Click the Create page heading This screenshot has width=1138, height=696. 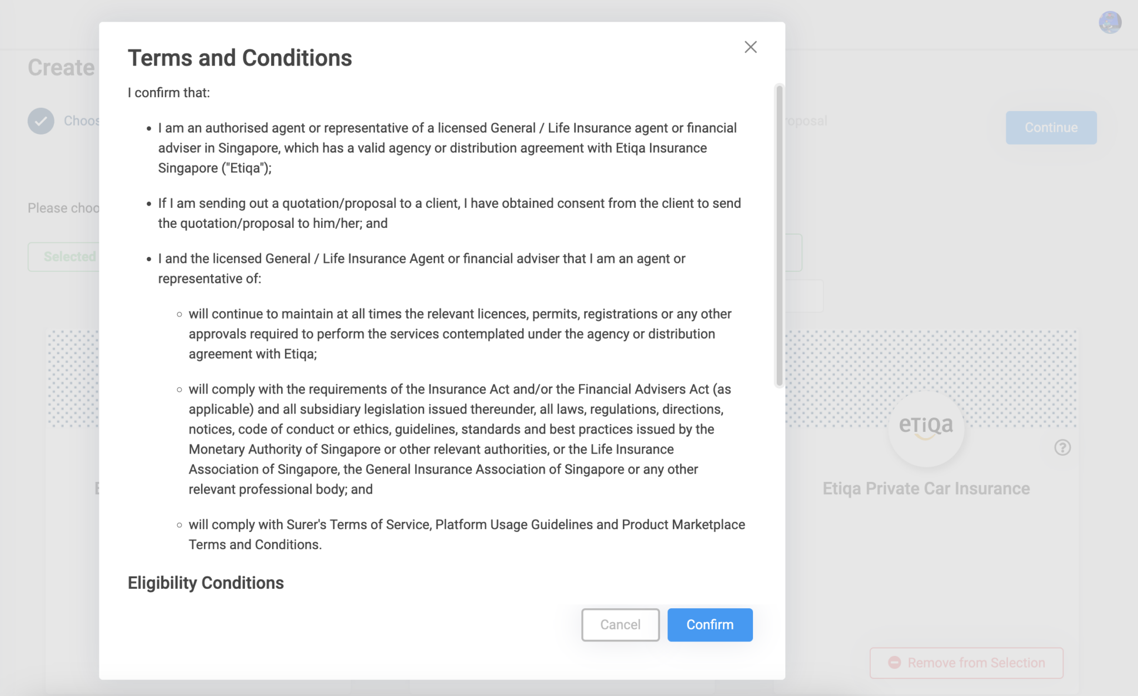[x=61, y=68]
